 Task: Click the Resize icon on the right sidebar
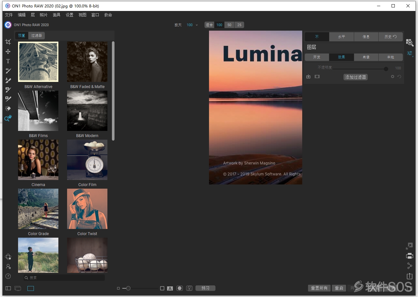pos(409,246)
